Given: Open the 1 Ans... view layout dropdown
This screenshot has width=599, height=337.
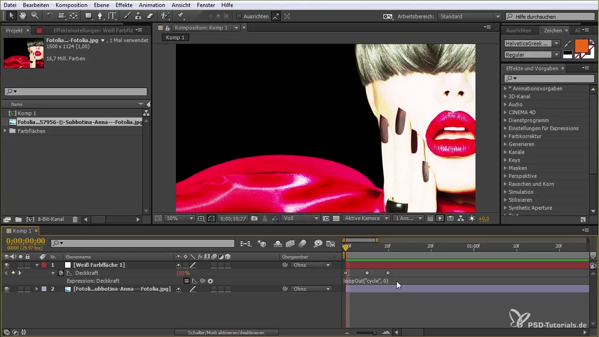Looking at the screenshot, I should point(409,218).
